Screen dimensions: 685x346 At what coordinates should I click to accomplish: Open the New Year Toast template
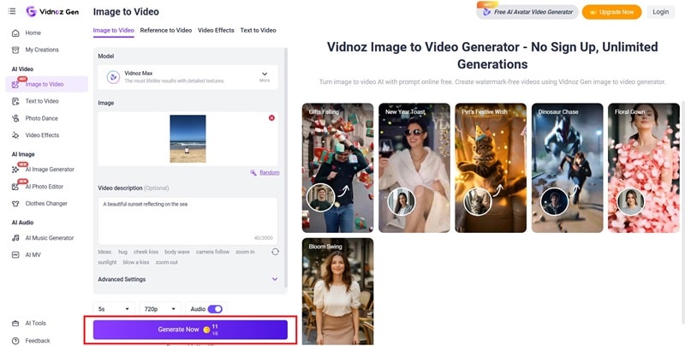pyautogui.click(x=414, y=168)
